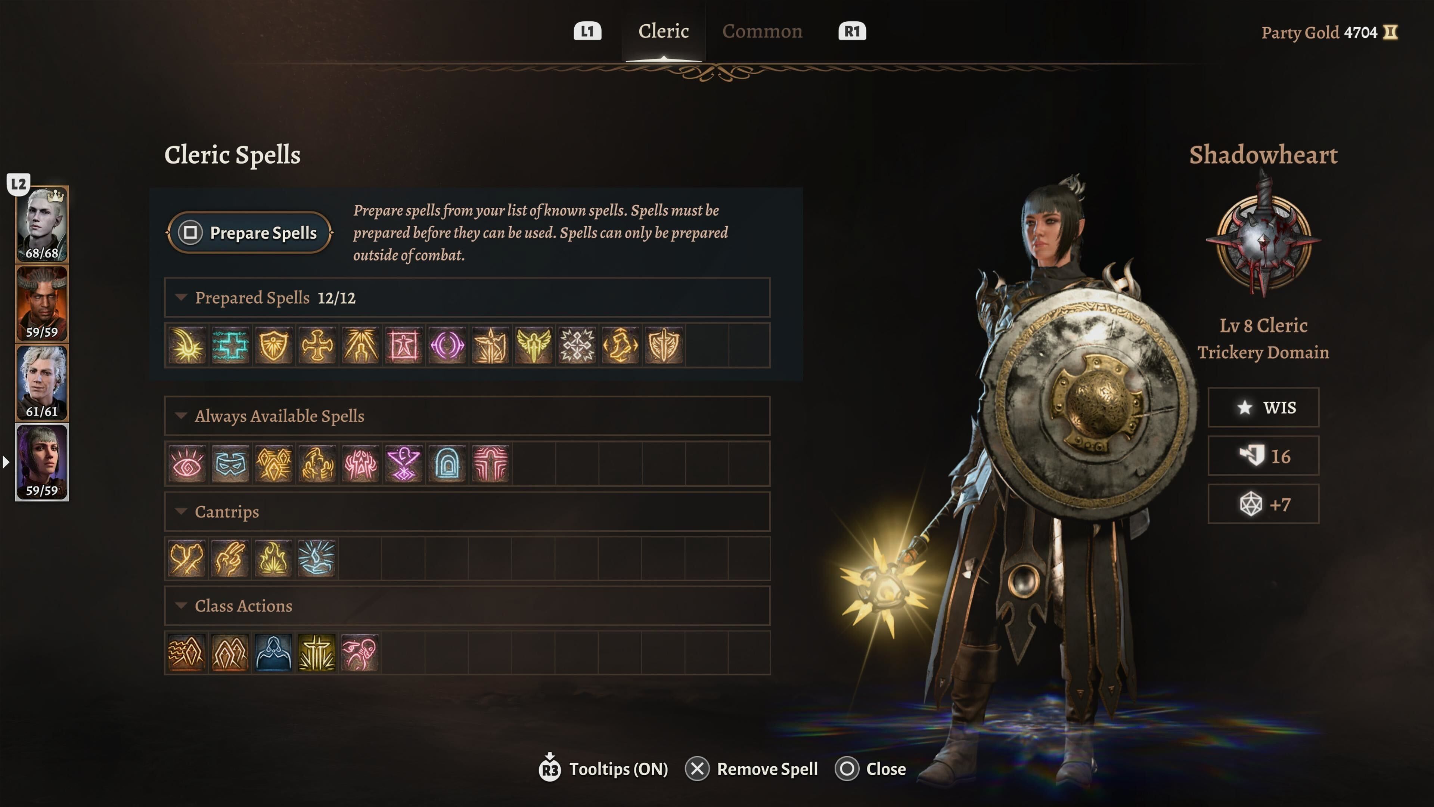This screenshot has width=1434, height=807.
Task: Select the horned tiefling party portrait
Action: pos(42,303)
